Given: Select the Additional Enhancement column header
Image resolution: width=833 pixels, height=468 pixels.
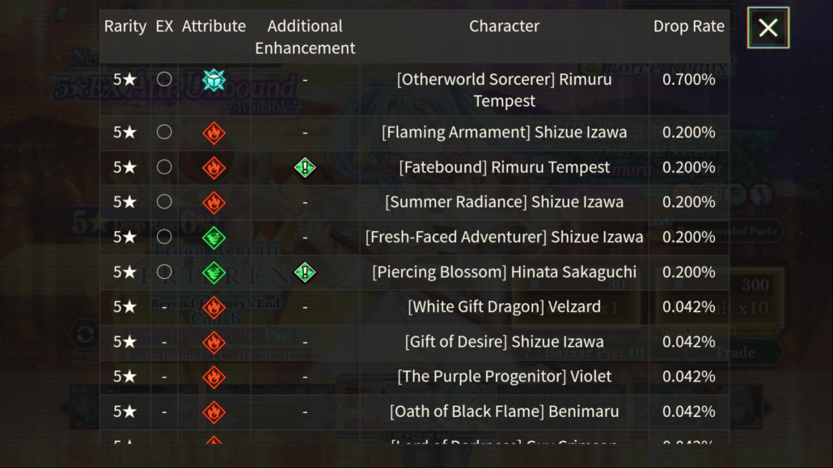Looking at the screenshot, I should click(305, 36).
